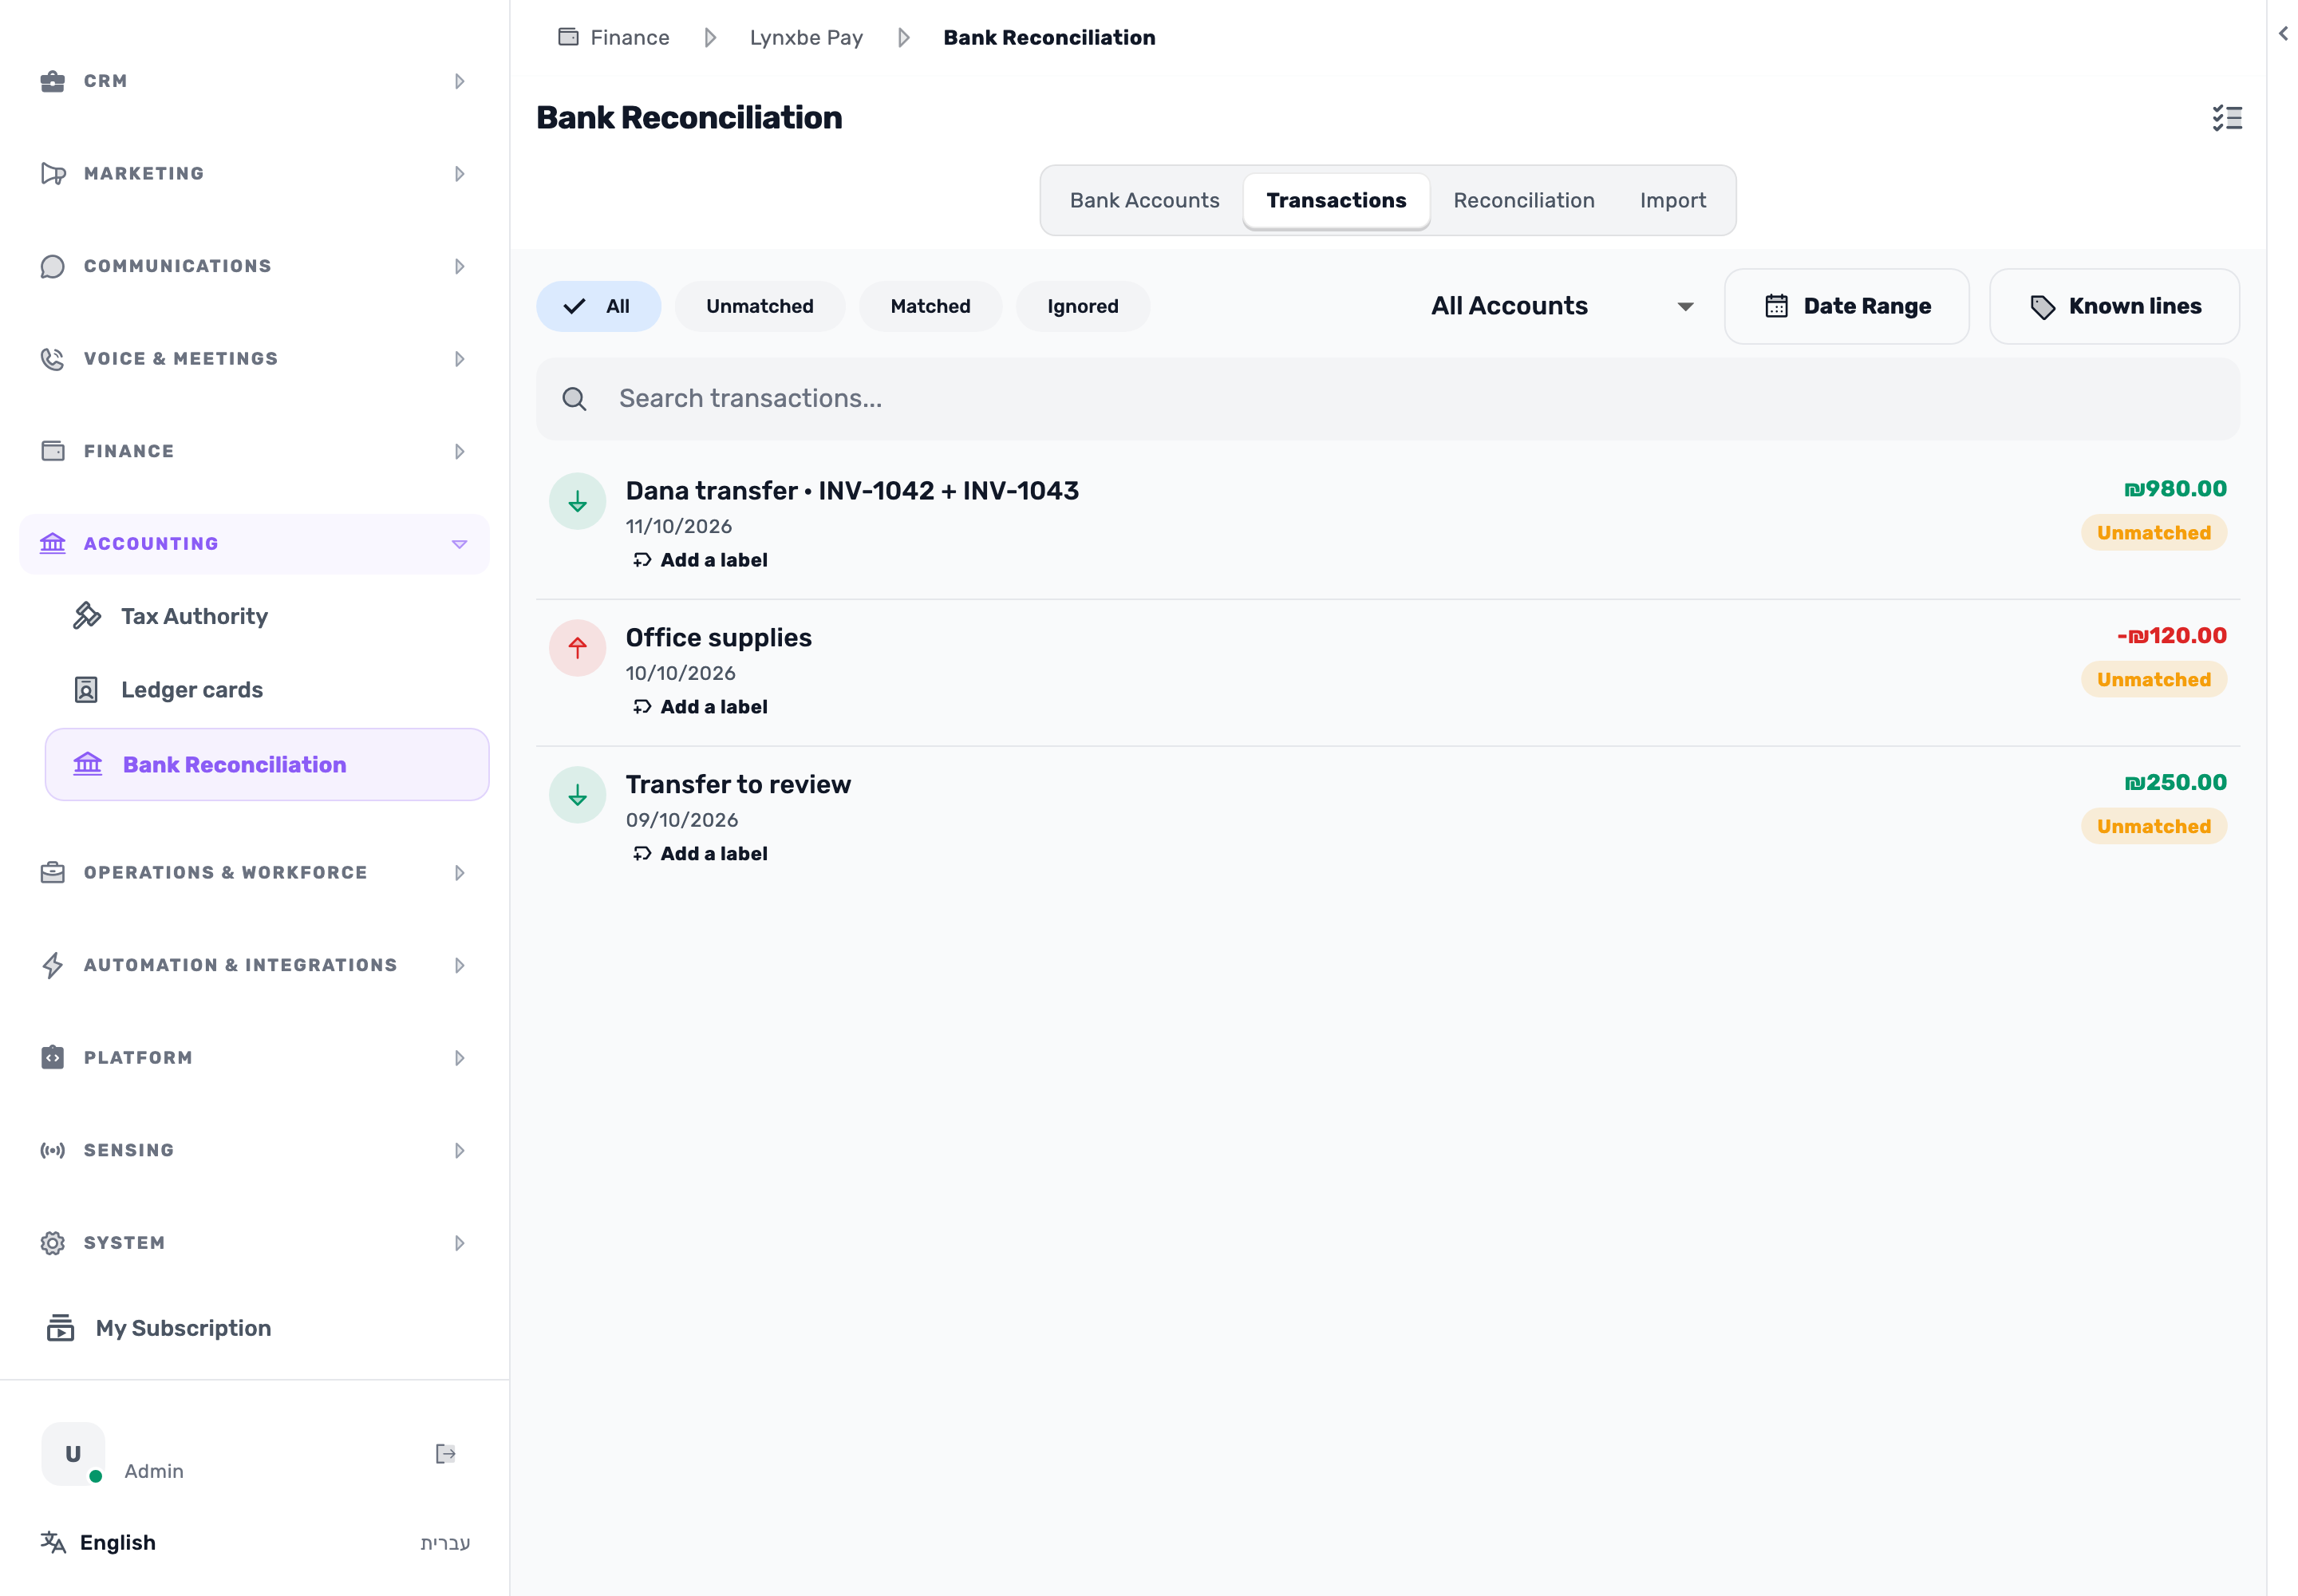
Task: Click the Finance wallet icon in breadcrumb
Action: (x=568, y=37)
